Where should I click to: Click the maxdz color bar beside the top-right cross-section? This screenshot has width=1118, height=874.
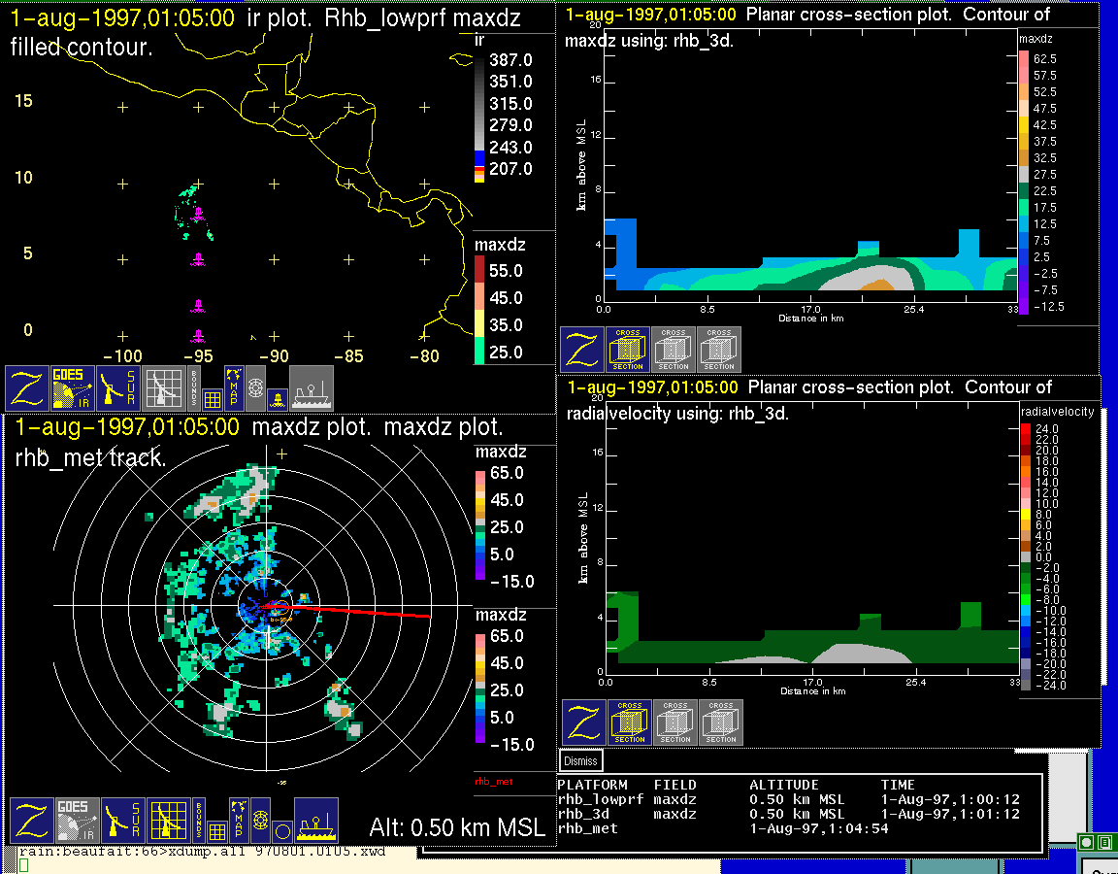tap(1024, 183)
